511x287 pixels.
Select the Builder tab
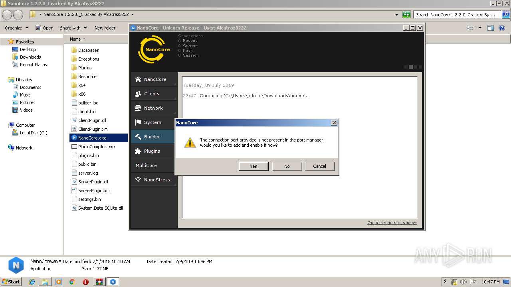pyautogui.click(x=153, y=137)
